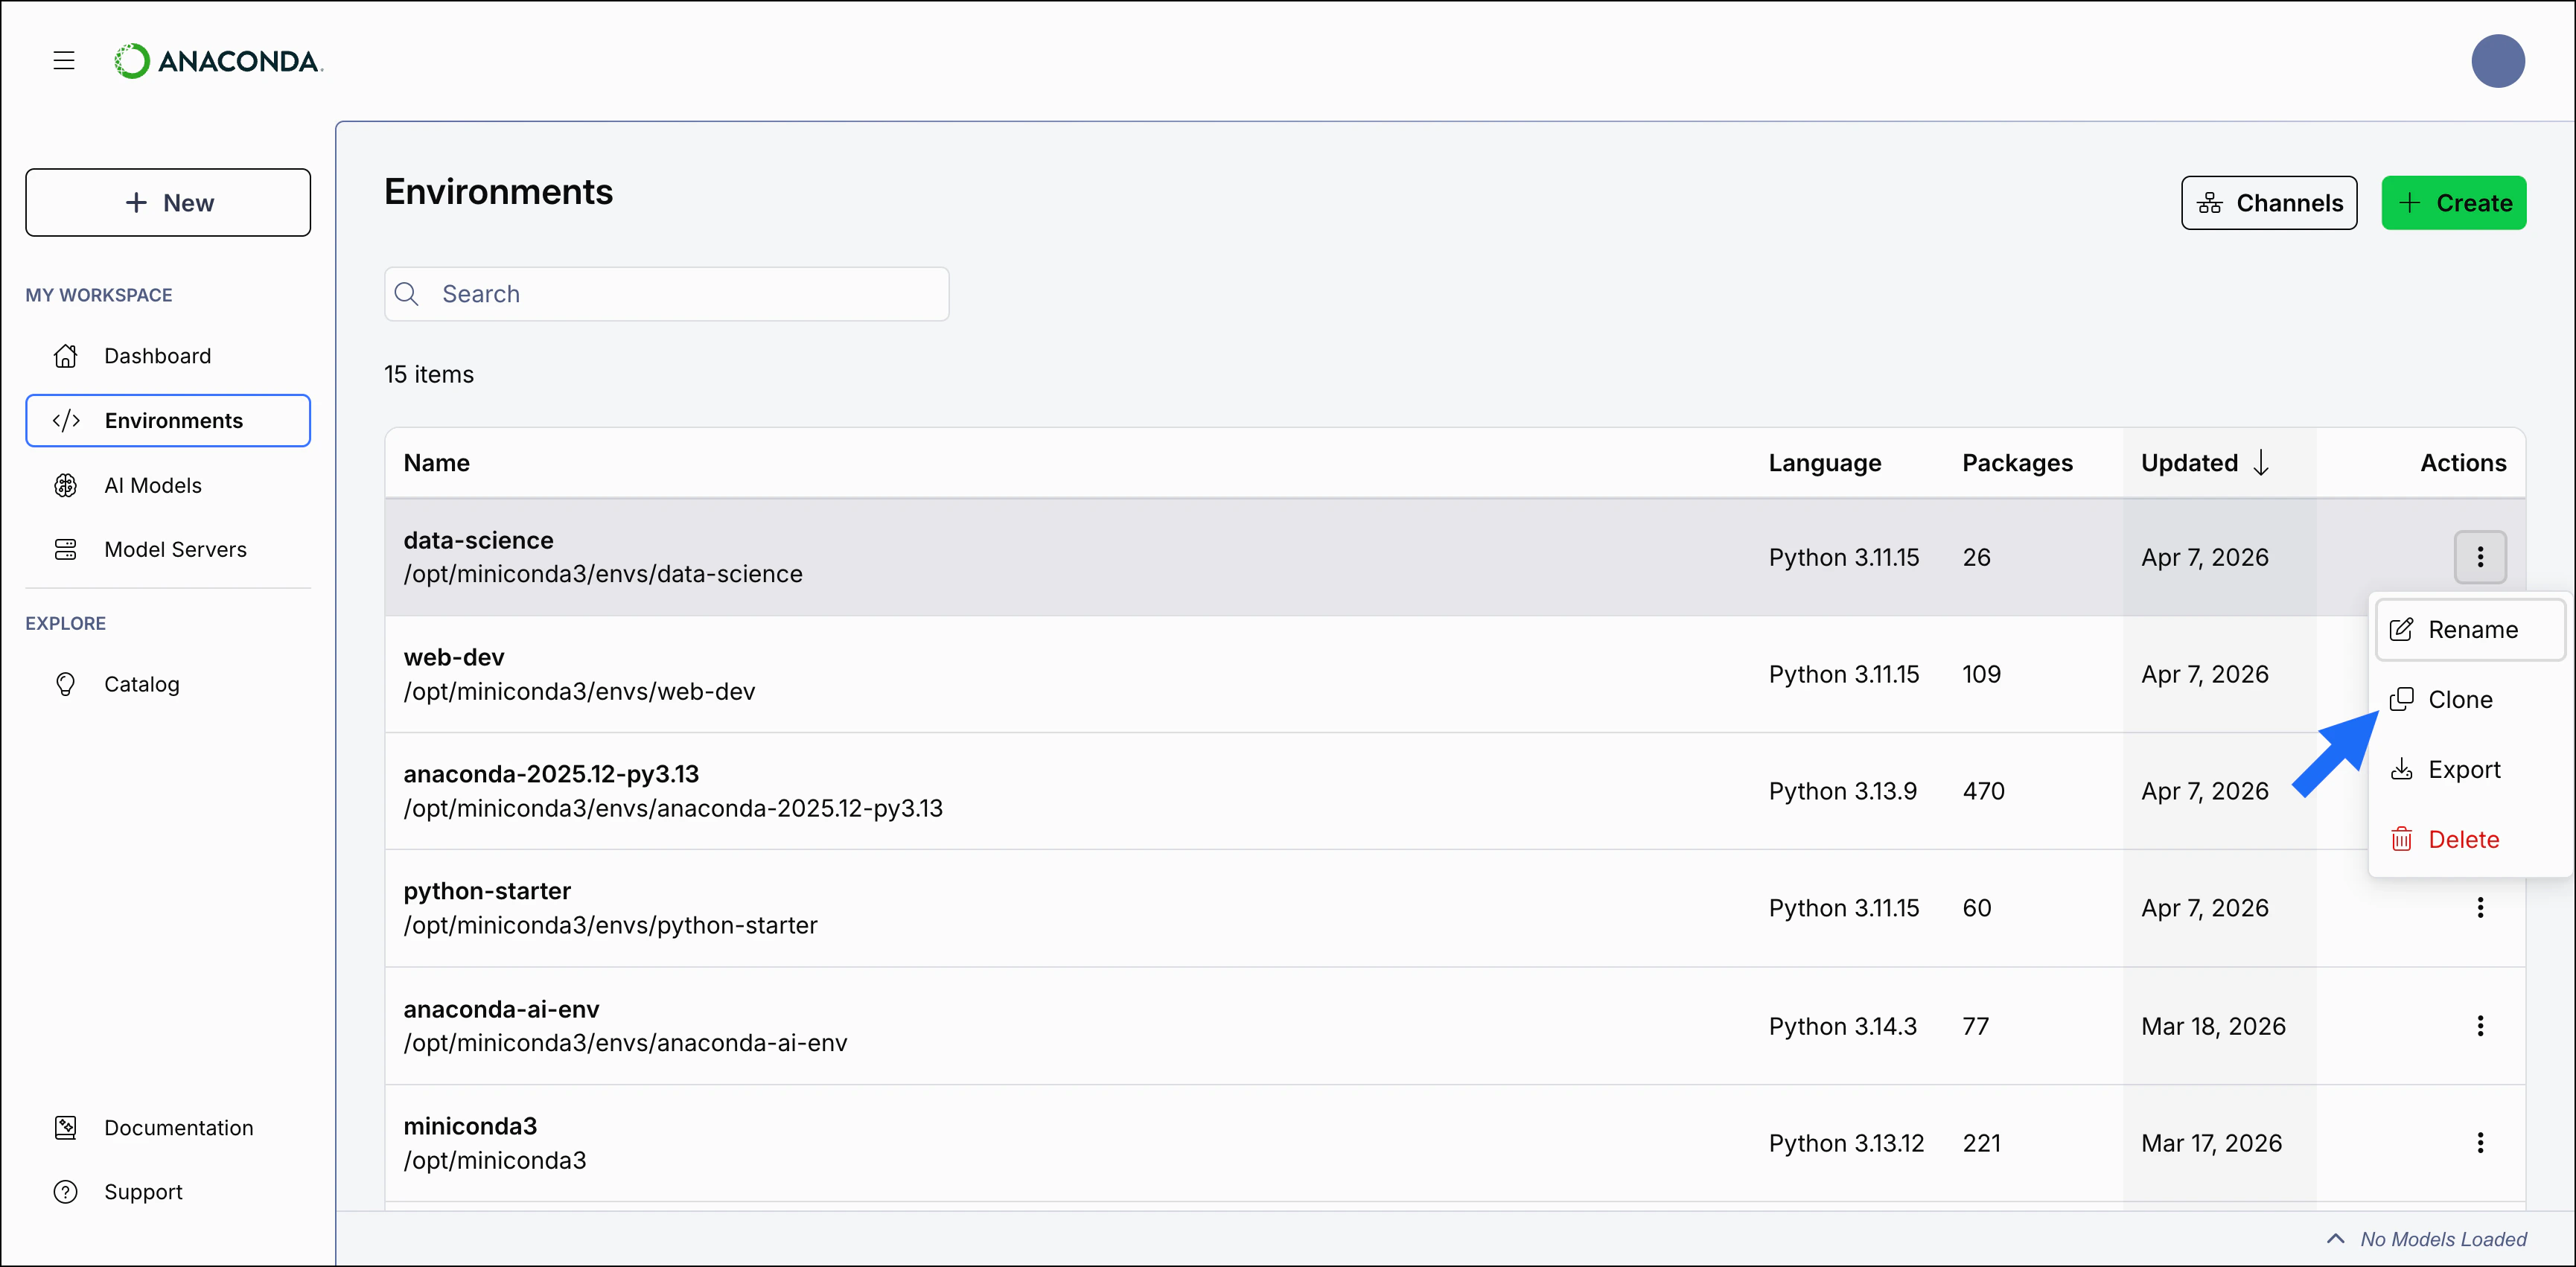The image size is (2576, 1267).
Task: Click the green Create button
Action: click(2455, 202)
